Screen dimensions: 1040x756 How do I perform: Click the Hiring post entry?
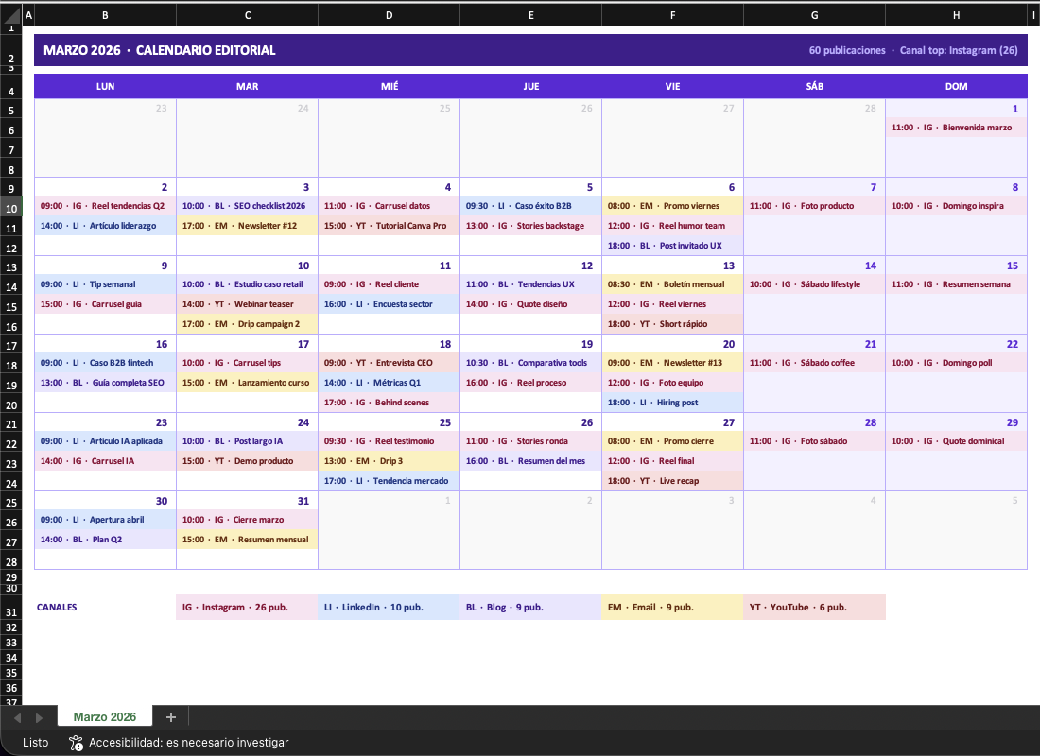[672, 403]
